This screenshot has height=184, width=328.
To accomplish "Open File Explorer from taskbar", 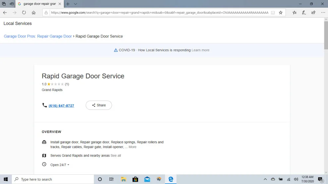I will [x=124, y=179].
